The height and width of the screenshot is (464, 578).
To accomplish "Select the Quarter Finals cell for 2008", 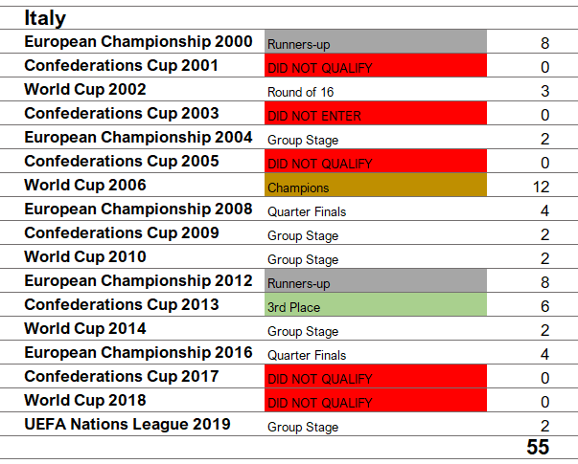I will 307,211.
